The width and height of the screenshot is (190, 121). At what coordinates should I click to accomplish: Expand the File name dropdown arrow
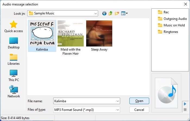tap(117, 101)
